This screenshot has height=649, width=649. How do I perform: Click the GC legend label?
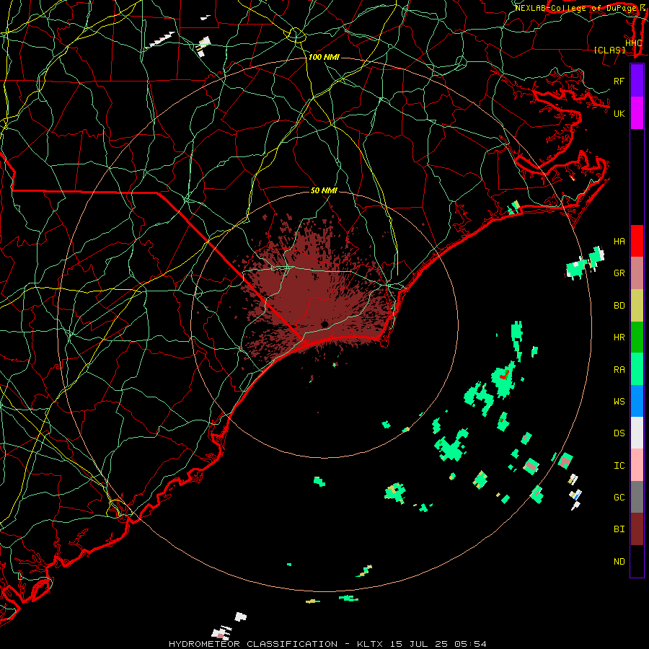tap(619, 498)
